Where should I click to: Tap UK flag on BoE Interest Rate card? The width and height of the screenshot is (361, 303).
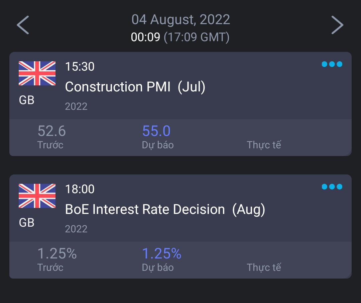(x=37, y=196)
